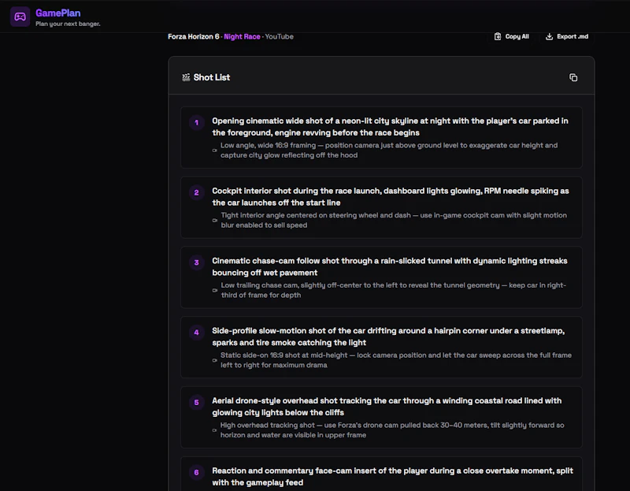Select the aerial drone-style overhead shot description

coord(387,407)
